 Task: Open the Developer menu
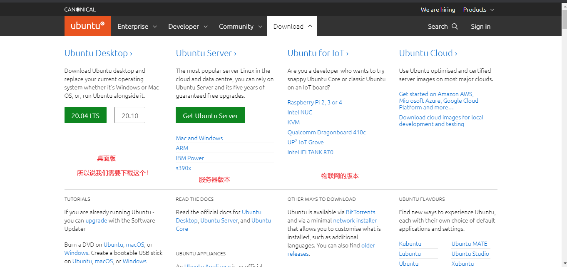(x=188, y=26)
